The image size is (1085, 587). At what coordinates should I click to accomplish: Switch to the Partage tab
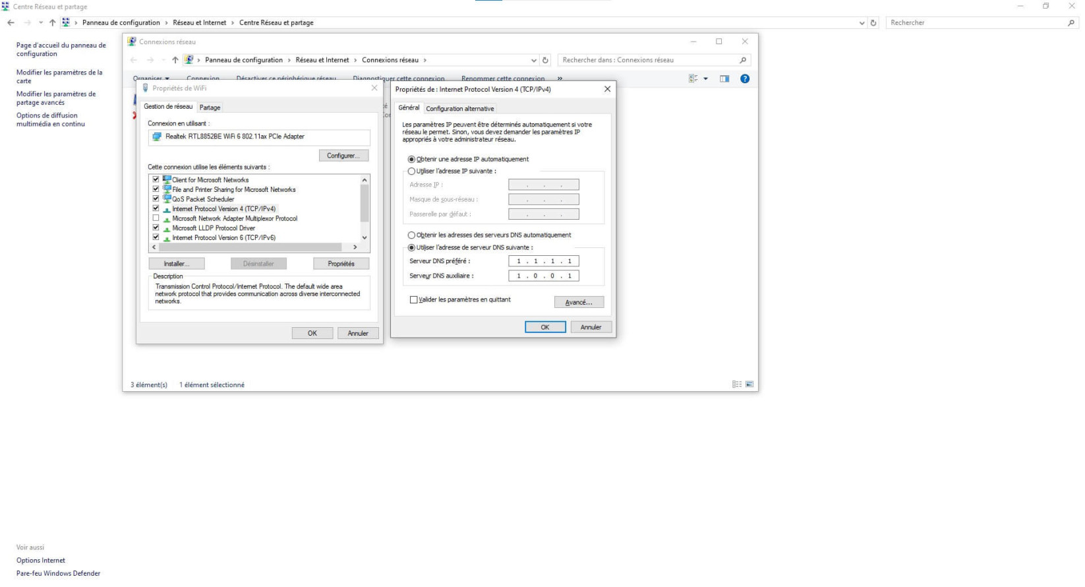tap(210, 108)
